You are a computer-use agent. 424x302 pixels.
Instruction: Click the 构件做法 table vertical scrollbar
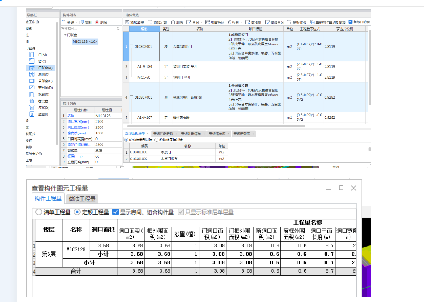coord(369,67)
